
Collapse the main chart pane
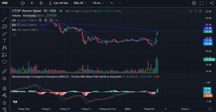196,11
